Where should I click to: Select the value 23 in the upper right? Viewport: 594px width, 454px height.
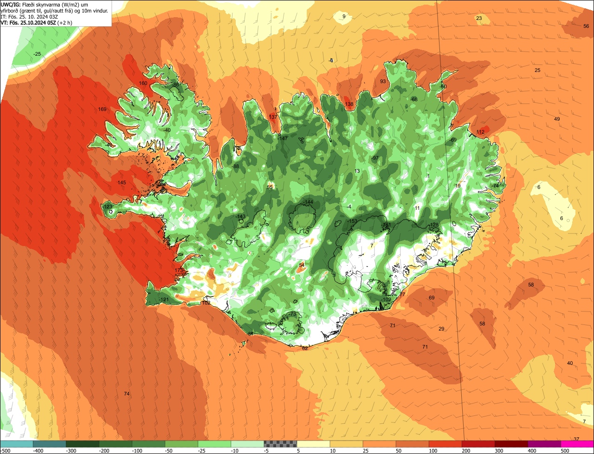click(479, 18)
